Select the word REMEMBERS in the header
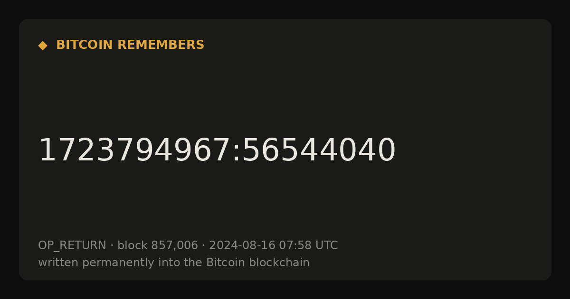Viewport: 570px width, 299px height. click(x=161, y=45)
